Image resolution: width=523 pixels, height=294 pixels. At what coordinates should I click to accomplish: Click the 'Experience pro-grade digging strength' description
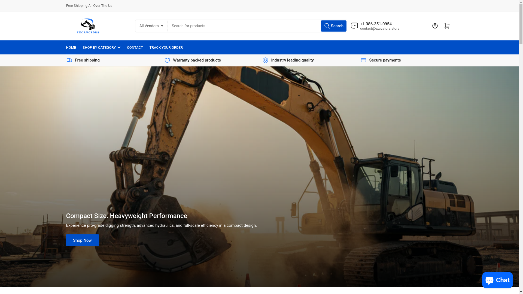pyautogui.click(x=161, y=225)
